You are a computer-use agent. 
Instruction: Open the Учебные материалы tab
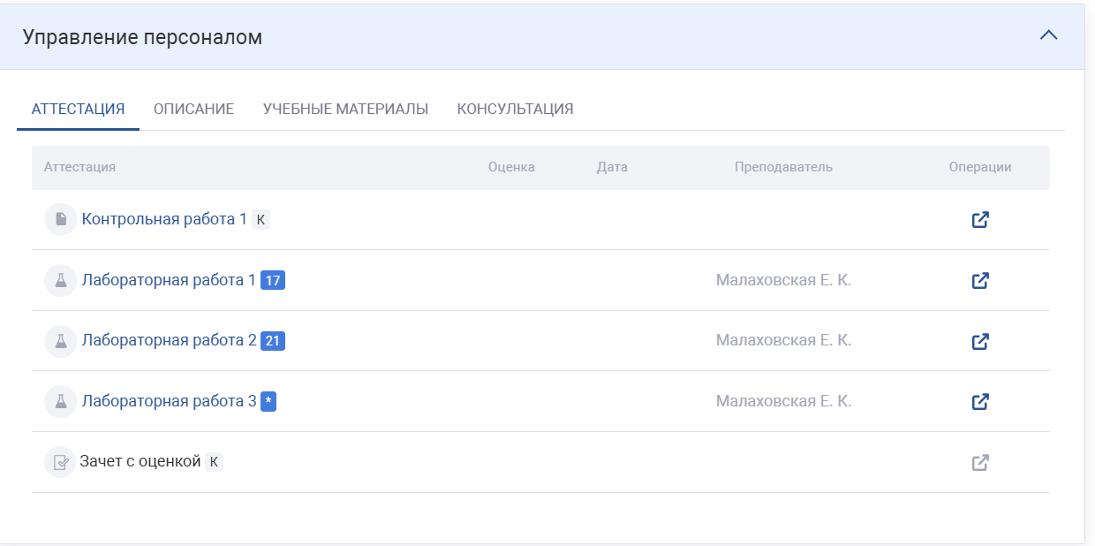coord(345,110)
